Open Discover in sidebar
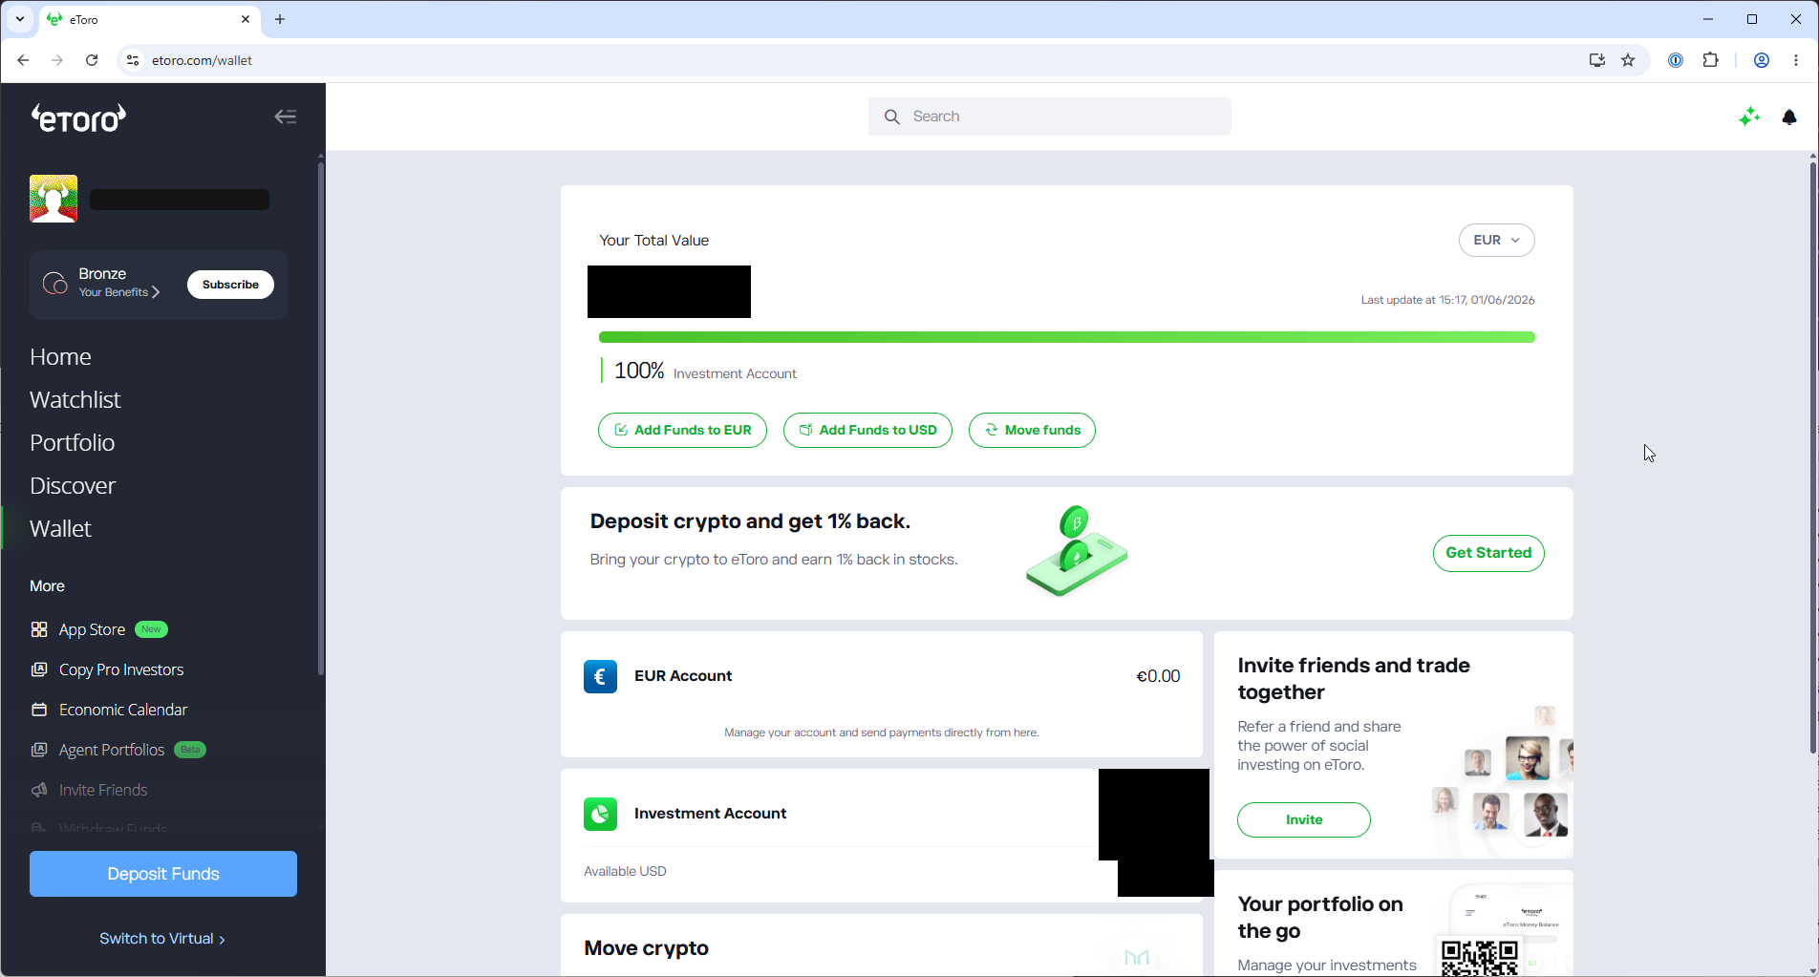Viewport: 1819px width, 977px height. [x=73, y=485]
